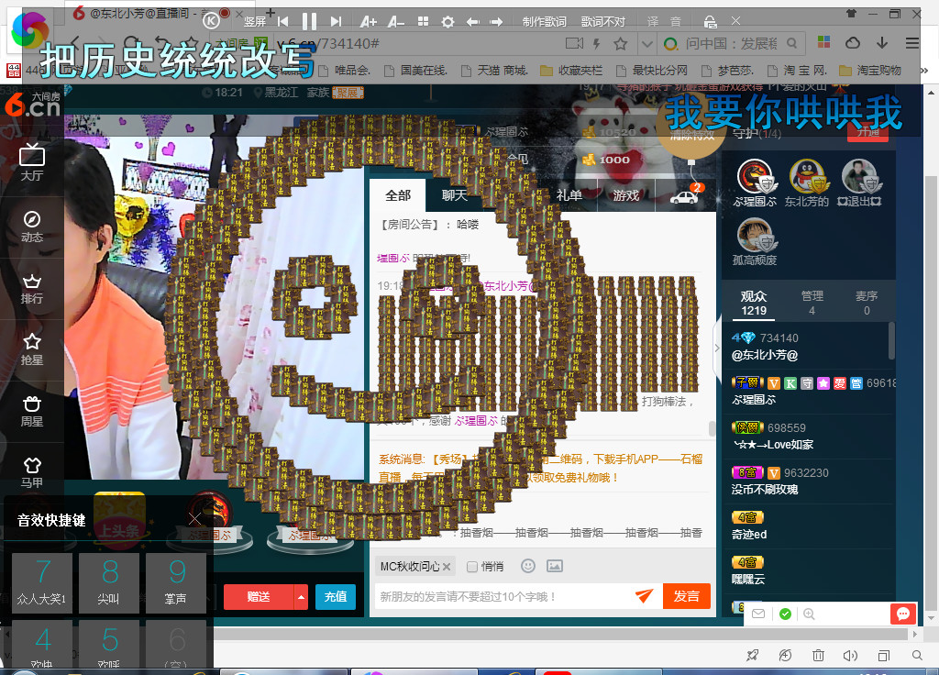Toggle the lyrics bar lock icon
The width and height of the screenshot is (939, 675).
(711, 22)
